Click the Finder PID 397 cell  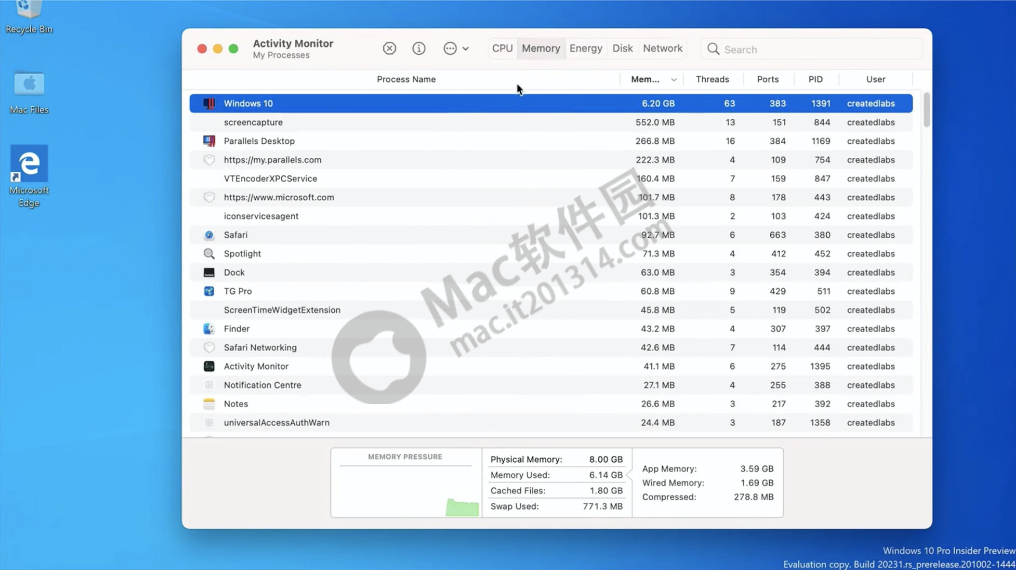pos(823,329)
